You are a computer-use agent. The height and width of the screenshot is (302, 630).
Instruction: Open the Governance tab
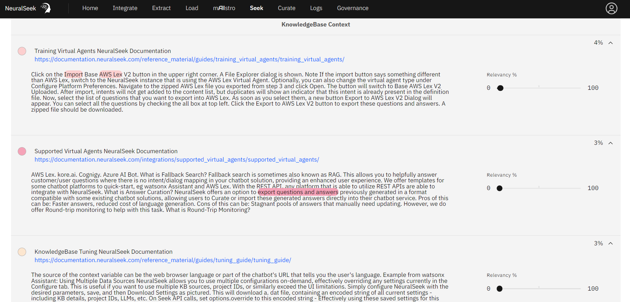(353, 8)
